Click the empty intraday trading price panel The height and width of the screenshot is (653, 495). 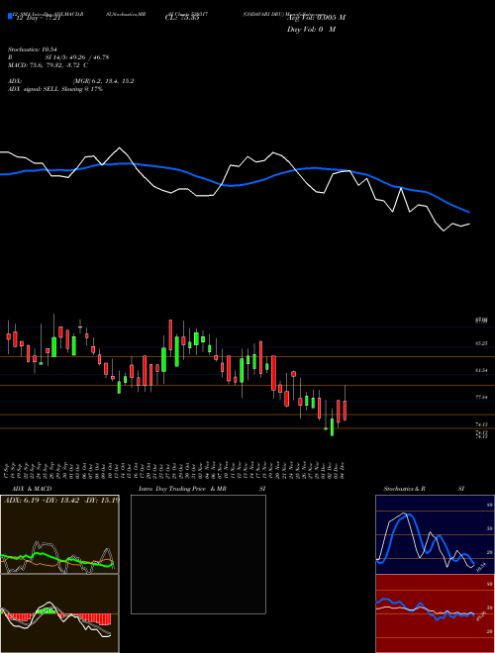[x=198, y=554]
